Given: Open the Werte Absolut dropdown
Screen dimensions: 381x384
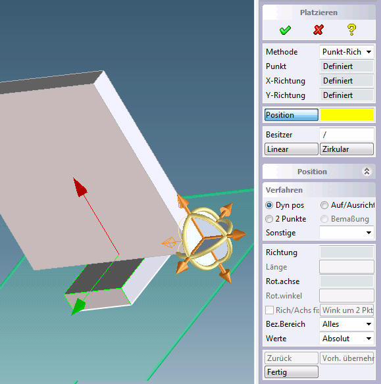Looking at the screenshot, I should [347, 339].
